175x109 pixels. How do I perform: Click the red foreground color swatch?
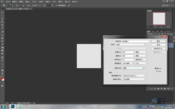(x=2, y=78)
